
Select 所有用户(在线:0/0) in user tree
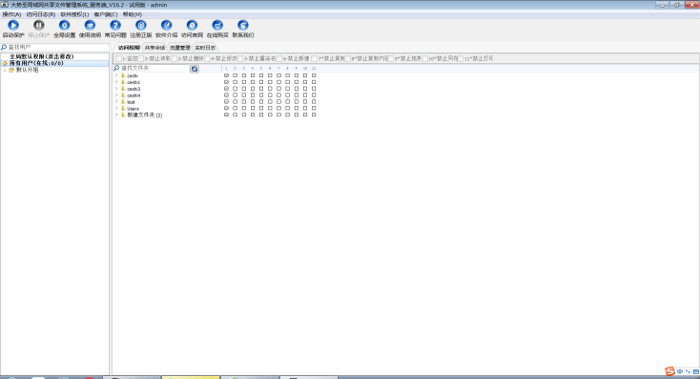[36, 63]
